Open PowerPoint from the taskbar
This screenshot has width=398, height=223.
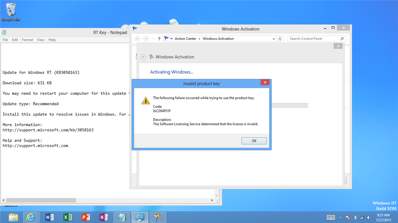pos(86,218)
